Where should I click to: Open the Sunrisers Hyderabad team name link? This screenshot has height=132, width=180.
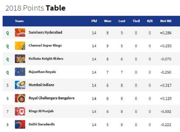click(45, 32)
